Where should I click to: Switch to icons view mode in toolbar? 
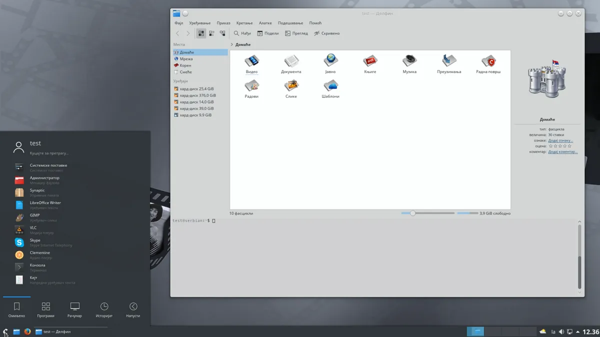[x=201, y=33]
